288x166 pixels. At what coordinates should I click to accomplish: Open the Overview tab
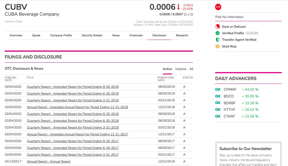16,35
